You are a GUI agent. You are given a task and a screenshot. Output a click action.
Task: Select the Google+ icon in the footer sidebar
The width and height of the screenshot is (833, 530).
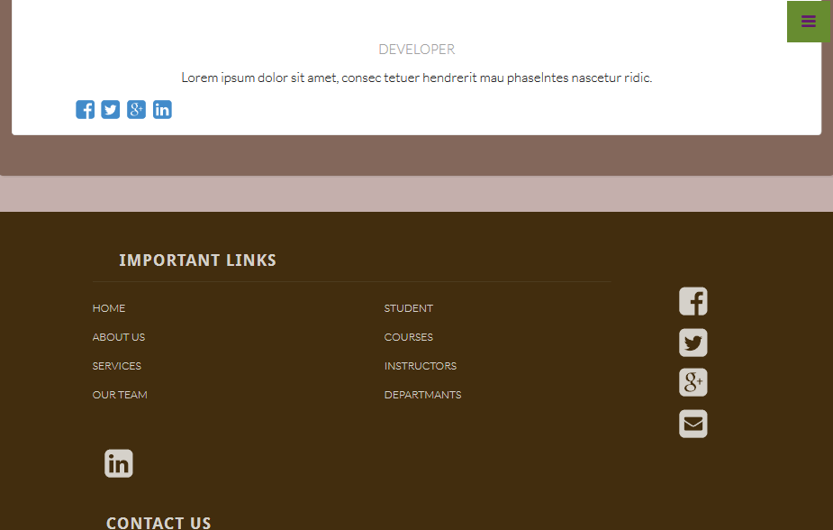693,382
